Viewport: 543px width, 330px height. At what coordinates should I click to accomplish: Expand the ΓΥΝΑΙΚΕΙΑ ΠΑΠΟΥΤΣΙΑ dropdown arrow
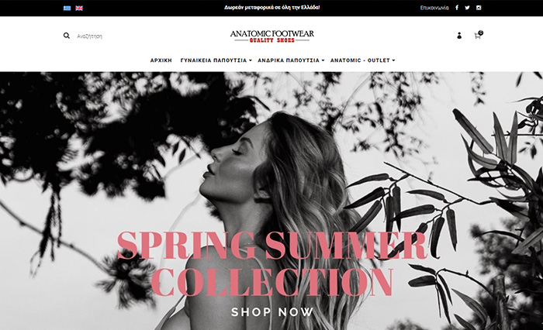coord(250,60)
